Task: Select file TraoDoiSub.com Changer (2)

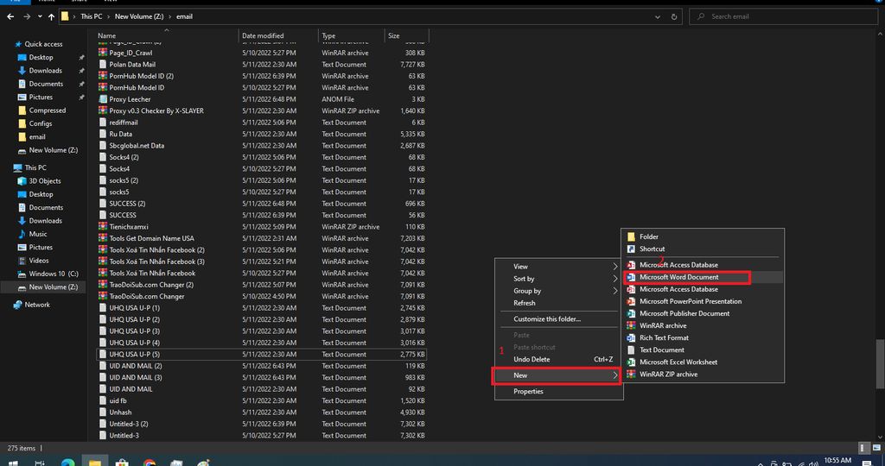Action: [x=151, y=285]
